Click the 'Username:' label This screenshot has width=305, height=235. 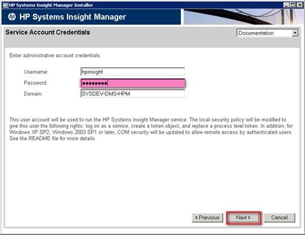tap(36, 72)
